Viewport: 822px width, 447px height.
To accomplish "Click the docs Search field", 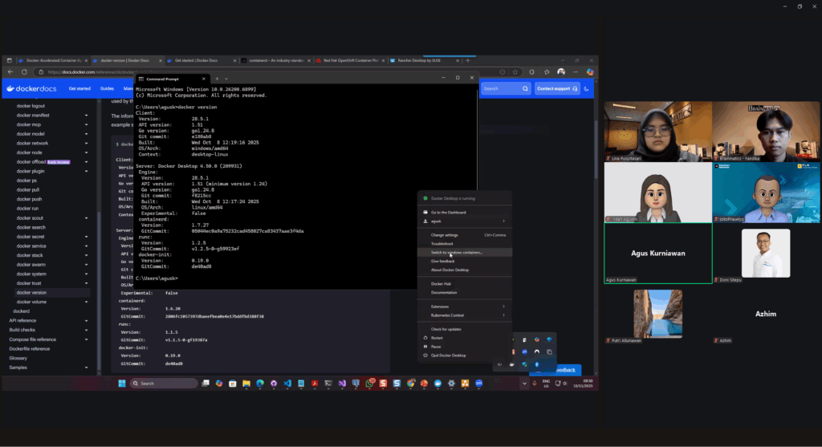I will tap(506, 88).
